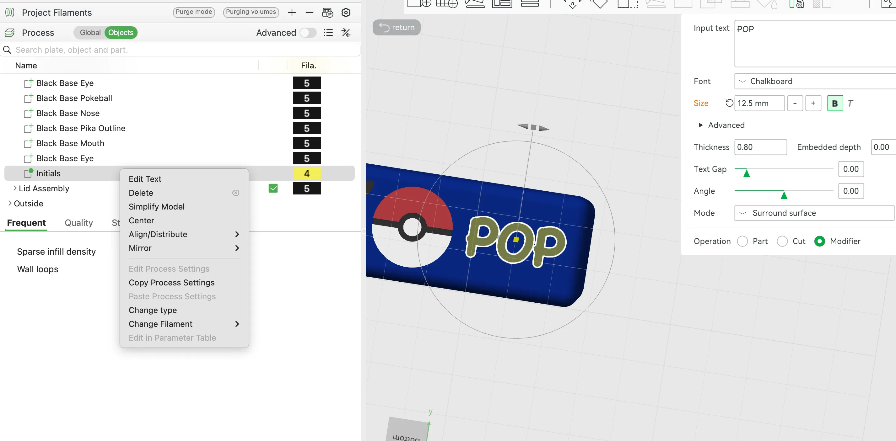Expand the Lid Assembly tree node
The width and height of the screenshot is (896, 441).
pos(15,189)
